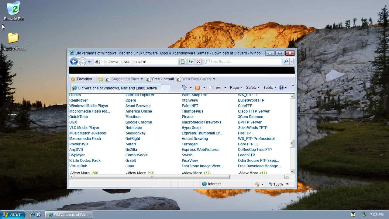The image size is (389, 219).
Task: Click the Print icon
Action: [x=219, y=88]
